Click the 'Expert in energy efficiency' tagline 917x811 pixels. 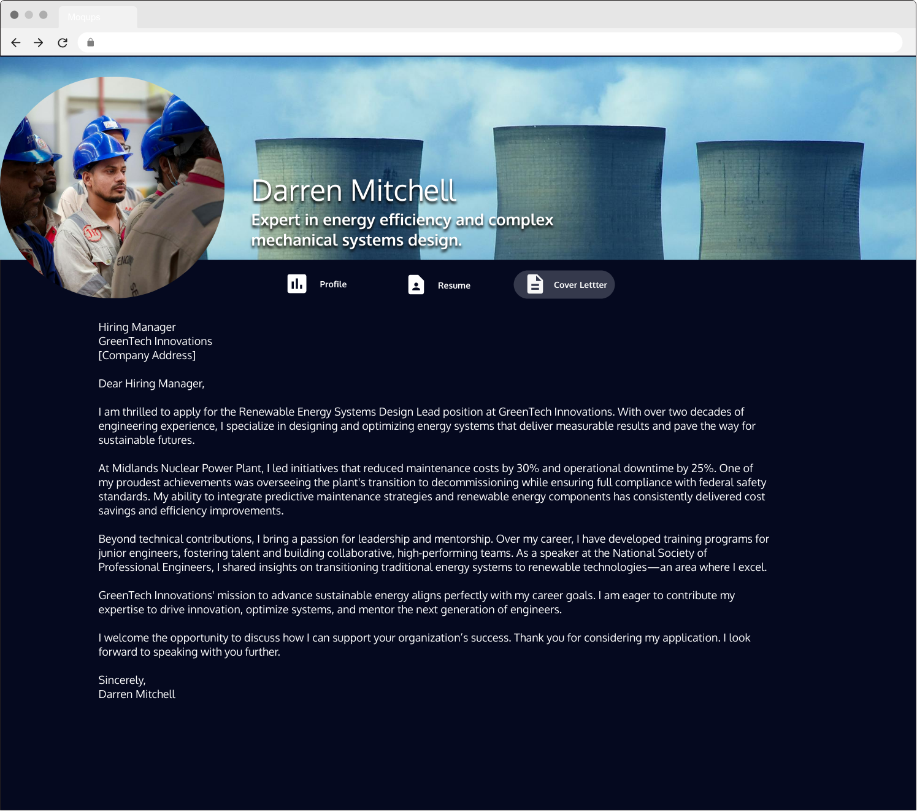[x=402, y=230]
